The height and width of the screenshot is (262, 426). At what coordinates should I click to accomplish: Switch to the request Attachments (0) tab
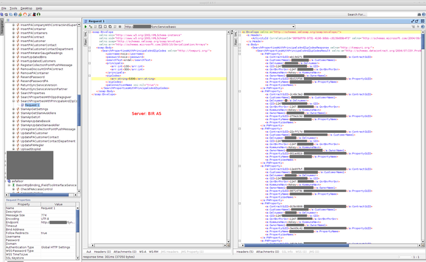pyautogui.click(x=125, y=252)
